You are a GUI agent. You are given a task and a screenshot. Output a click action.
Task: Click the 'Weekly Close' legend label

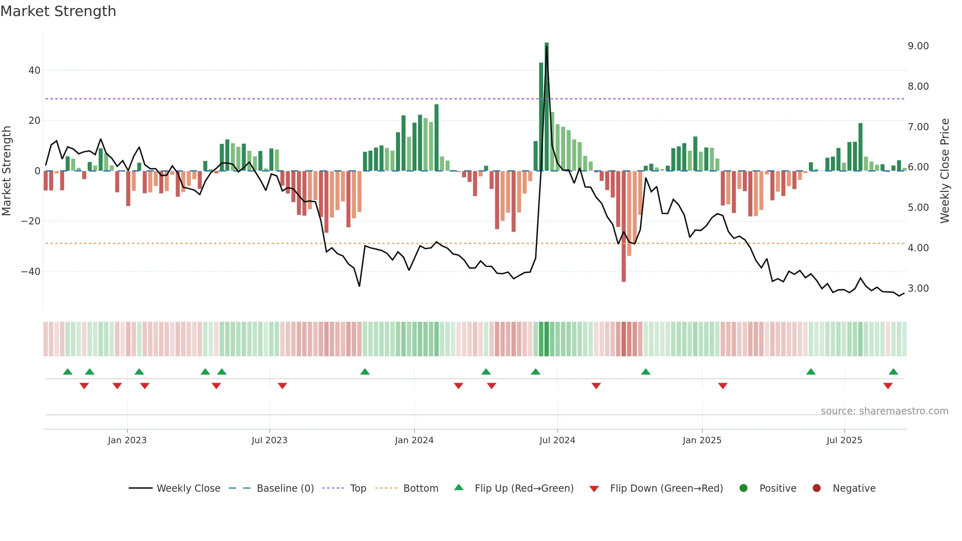(188, 488)
